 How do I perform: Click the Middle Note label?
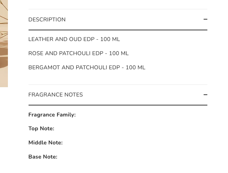(45, 143)
